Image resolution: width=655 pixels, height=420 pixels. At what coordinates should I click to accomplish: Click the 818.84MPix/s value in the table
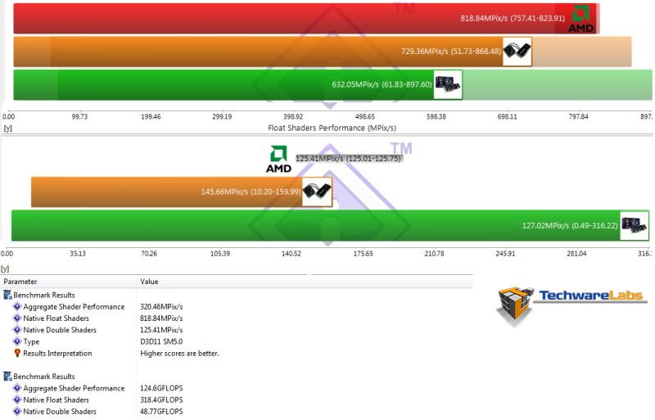pos(161,318)
